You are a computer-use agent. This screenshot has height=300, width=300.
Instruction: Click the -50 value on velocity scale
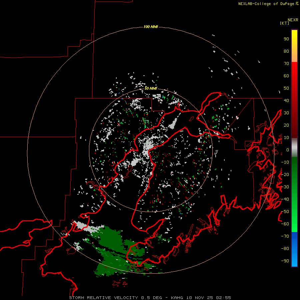click(285, 212)
